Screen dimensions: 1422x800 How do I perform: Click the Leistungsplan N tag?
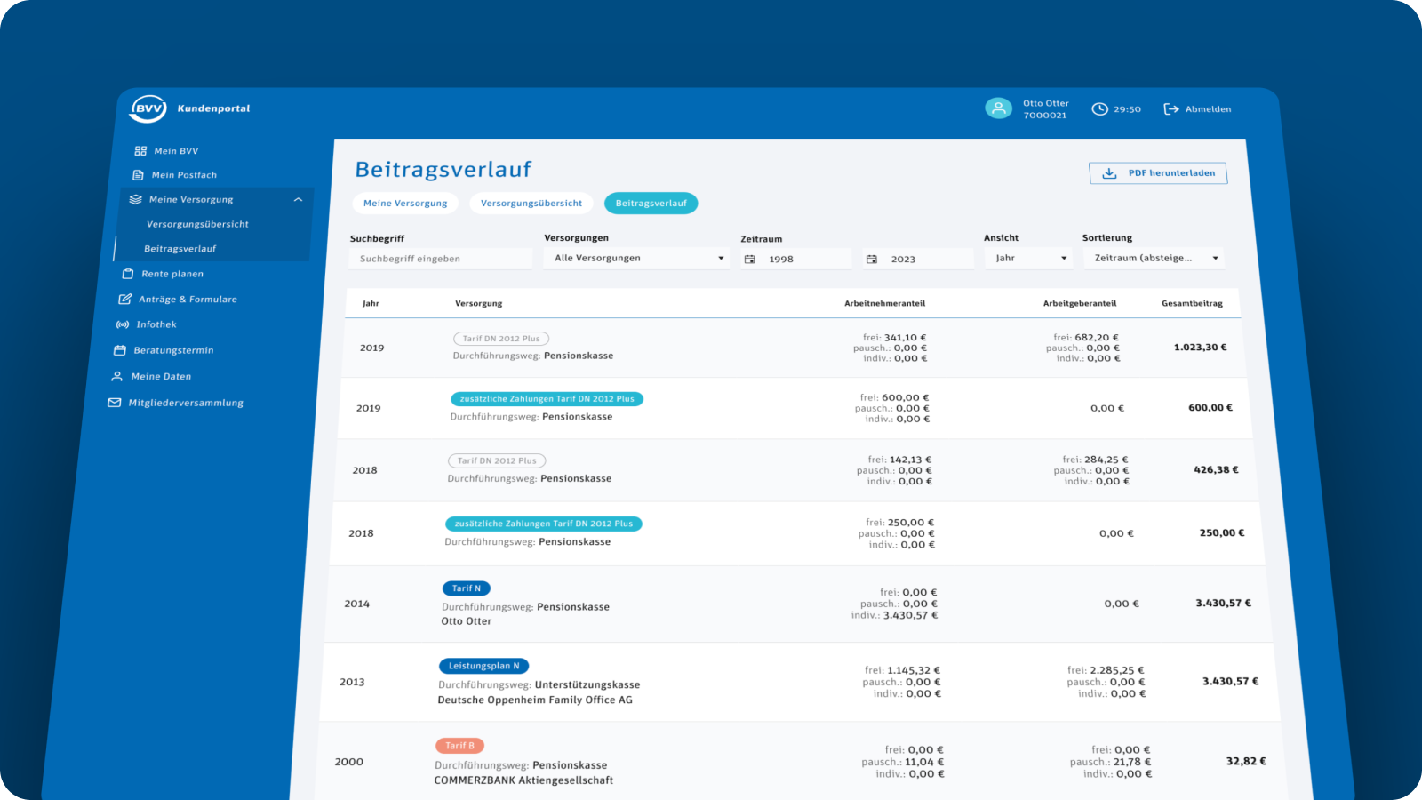484,666
